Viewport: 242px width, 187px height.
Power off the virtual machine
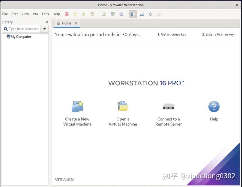coord(67,14)
